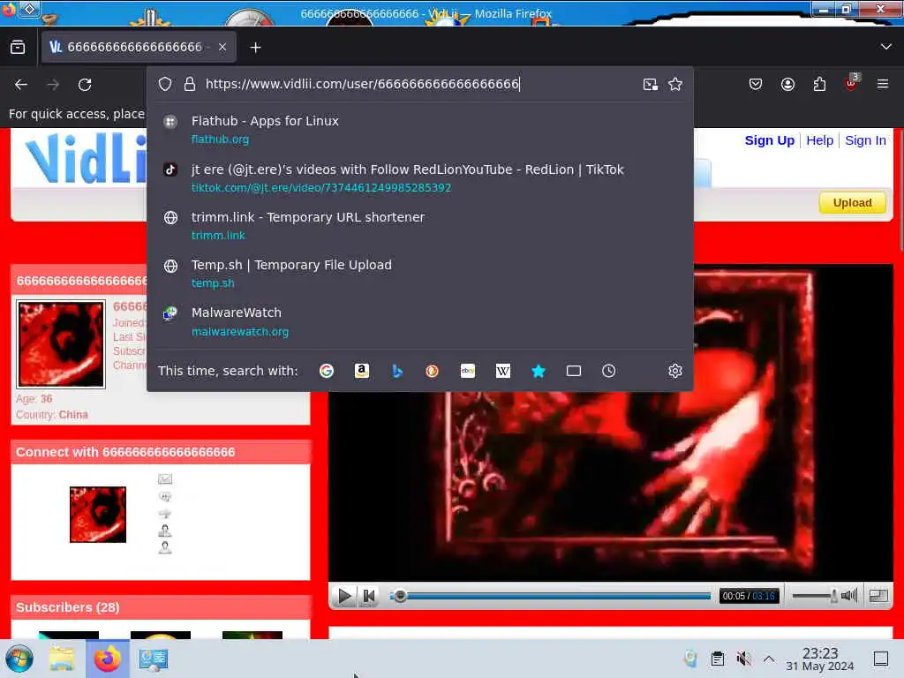Image resolution: width=904 pixels, height=678 pixels.
Task: Search in history clock icon
Action: coord(609,371)
